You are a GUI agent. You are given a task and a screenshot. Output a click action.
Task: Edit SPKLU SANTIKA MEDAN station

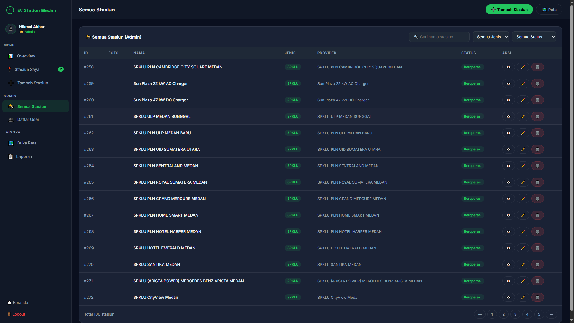[523, 264]
